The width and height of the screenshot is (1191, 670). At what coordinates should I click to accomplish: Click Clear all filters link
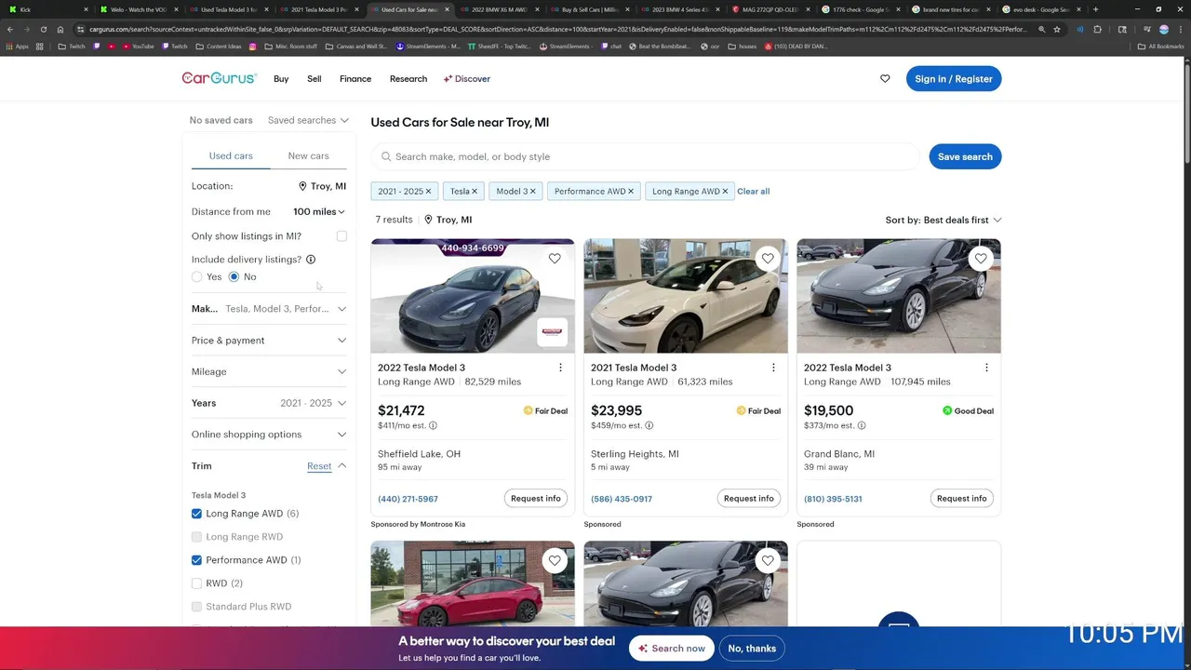(x=753, y=192)
